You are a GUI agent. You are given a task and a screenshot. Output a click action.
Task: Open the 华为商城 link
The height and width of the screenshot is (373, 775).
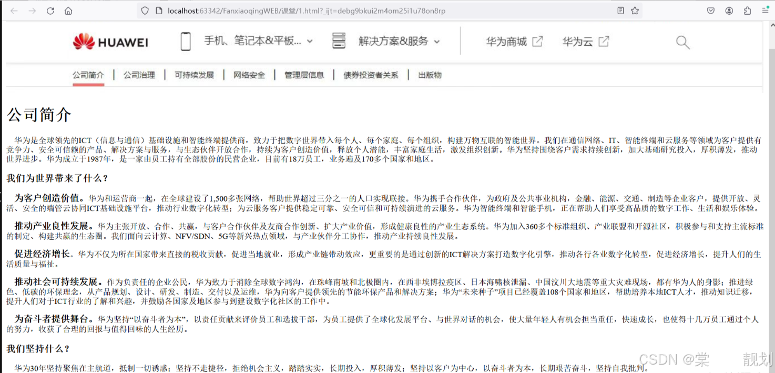[x=506, y=42]
